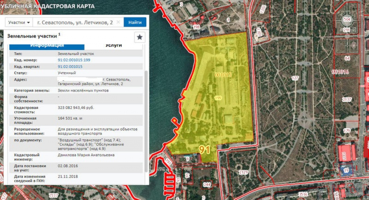The width and height of the screenshot is (369, 200).
Task: Add parcel to favorites with star icon
Action: coord(140,37)
